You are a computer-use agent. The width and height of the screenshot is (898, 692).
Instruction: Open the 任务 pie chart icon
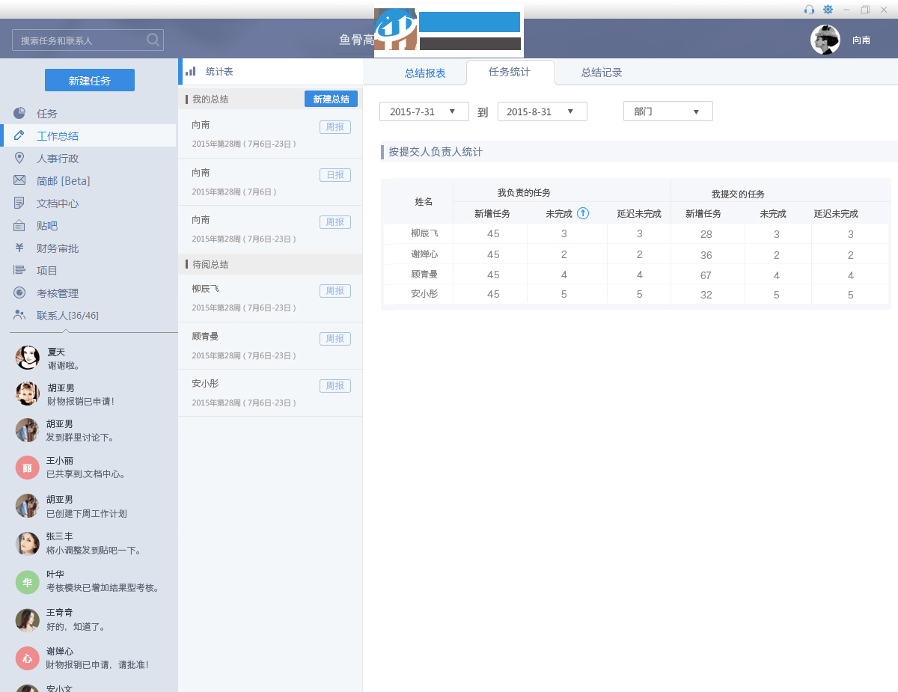19,113
